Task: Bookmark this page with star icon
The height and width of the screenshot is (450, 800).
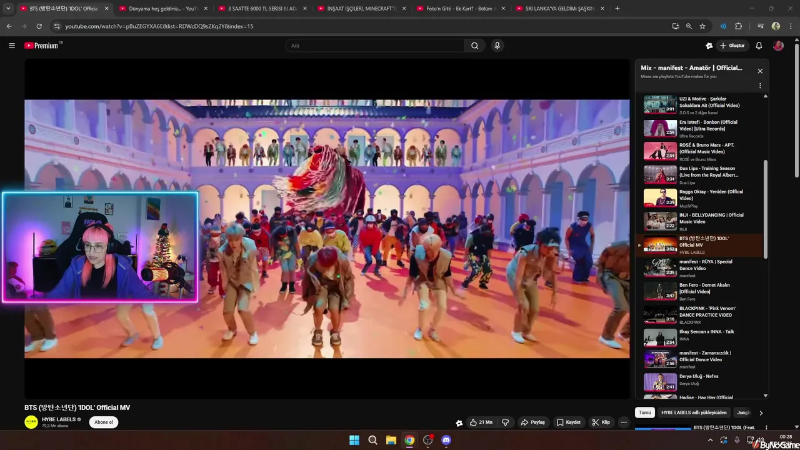Action: click(702, 26)
